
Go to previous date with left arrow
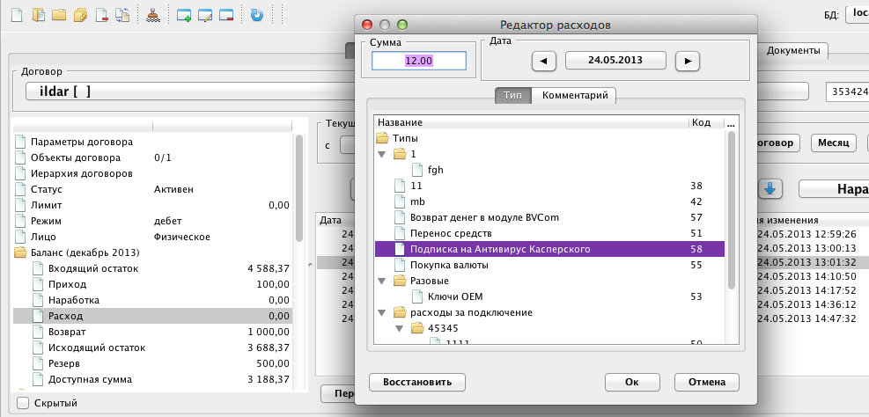pos(544,60)
